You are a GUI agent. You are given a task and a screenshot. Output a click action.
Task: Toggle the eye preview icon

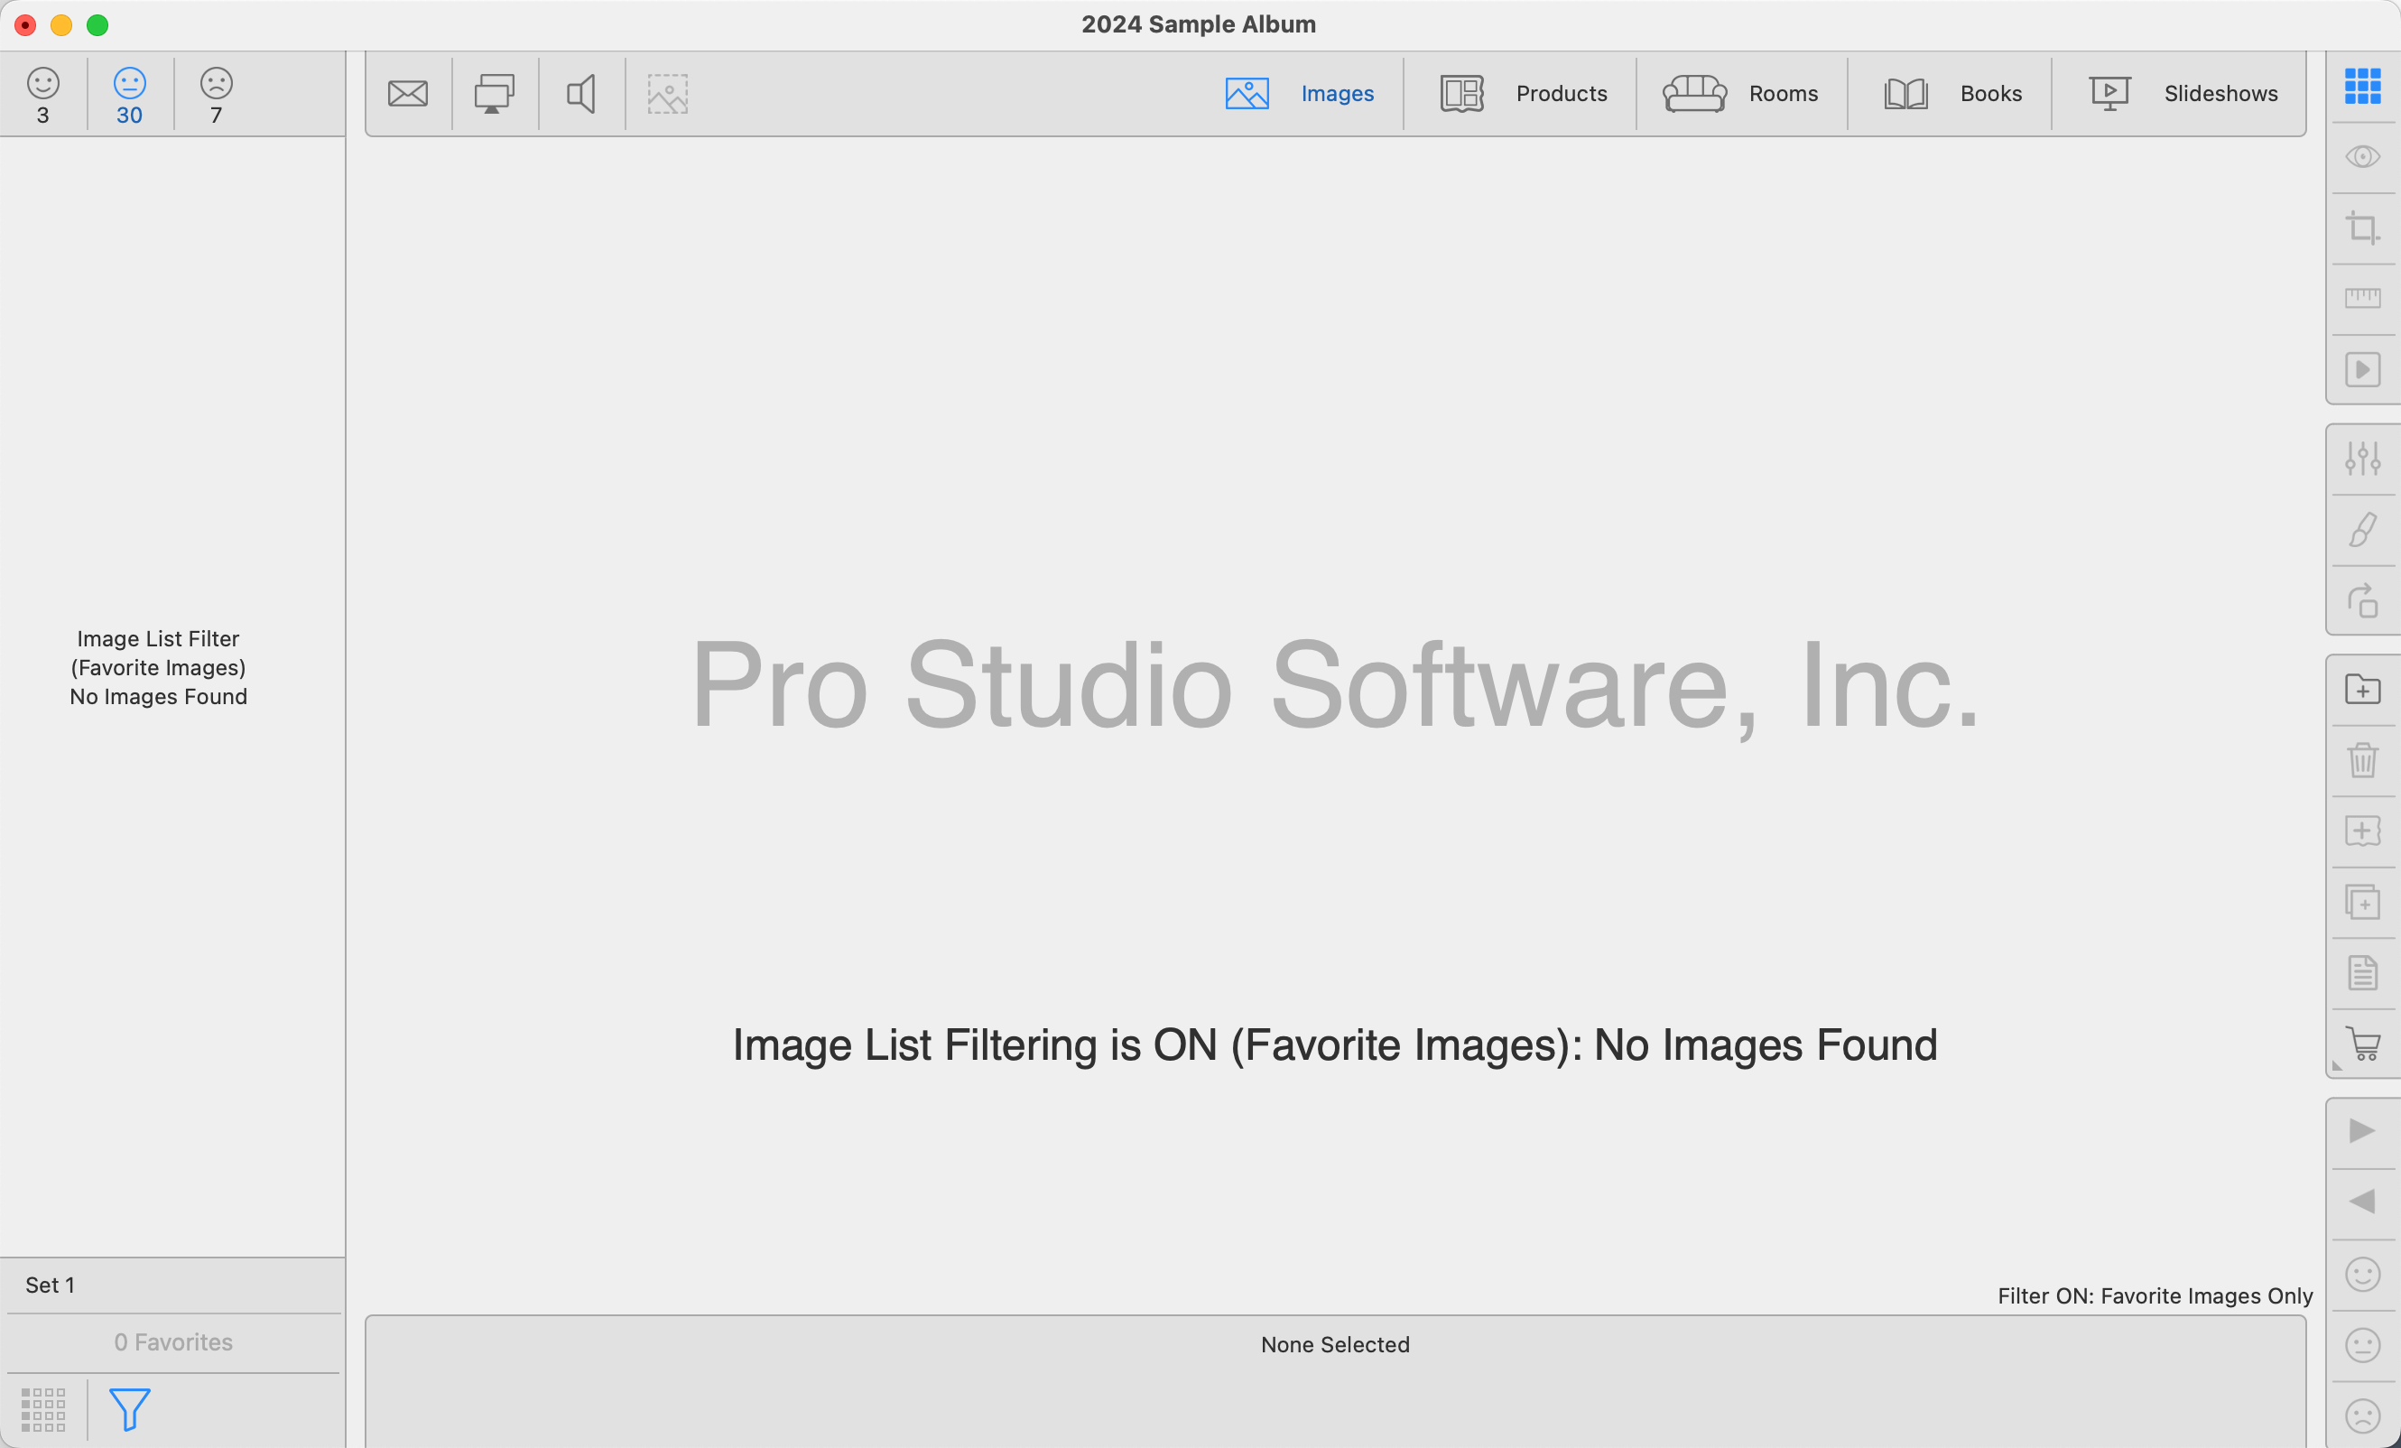click(x=2362, y=157)
